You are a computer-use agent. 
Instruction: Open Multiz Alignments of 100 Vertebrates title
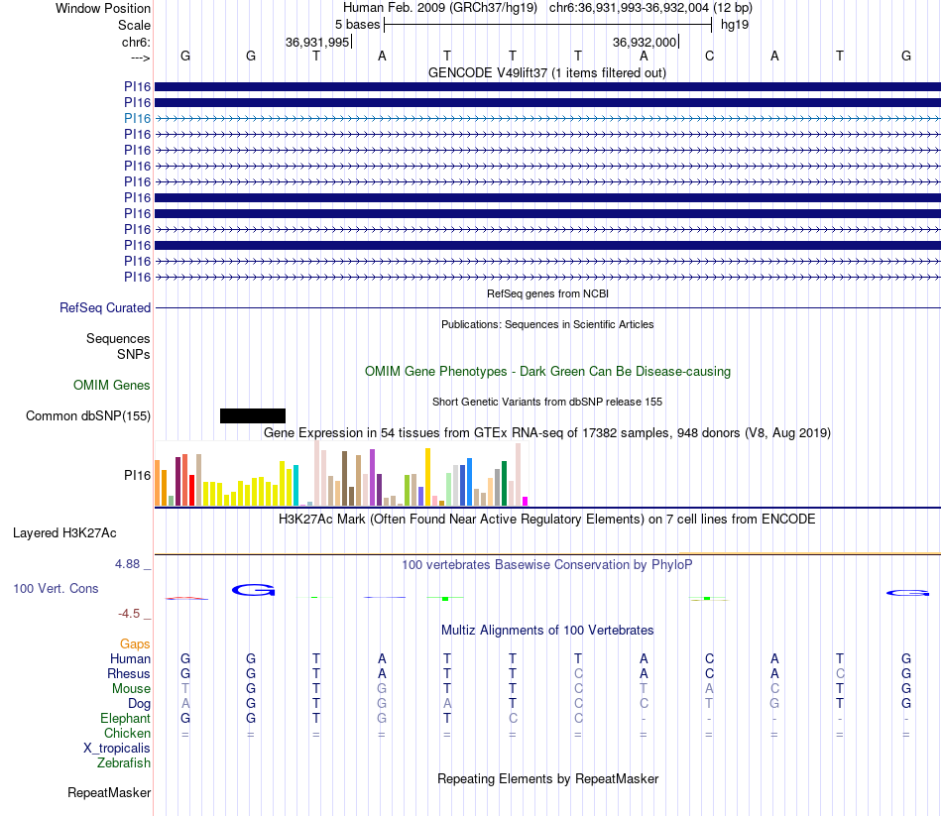[x=547, y=631]
